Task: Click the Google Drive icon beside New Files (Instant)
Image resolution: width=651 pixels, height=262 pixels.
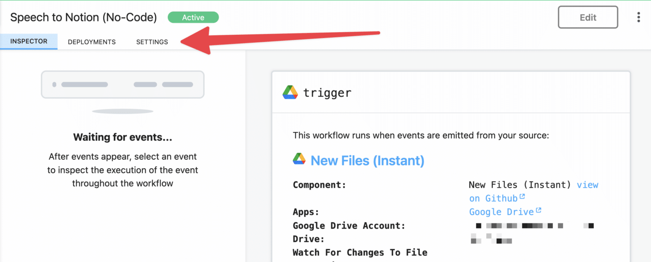Action: [299, 159]
